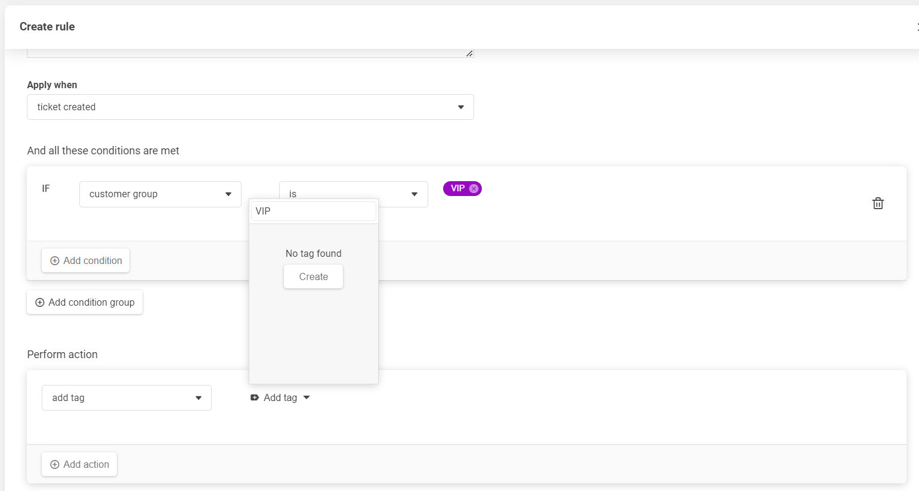Remove the VIP tag using its x icon
The image size is (919, 491).
(x=474, y=188)
